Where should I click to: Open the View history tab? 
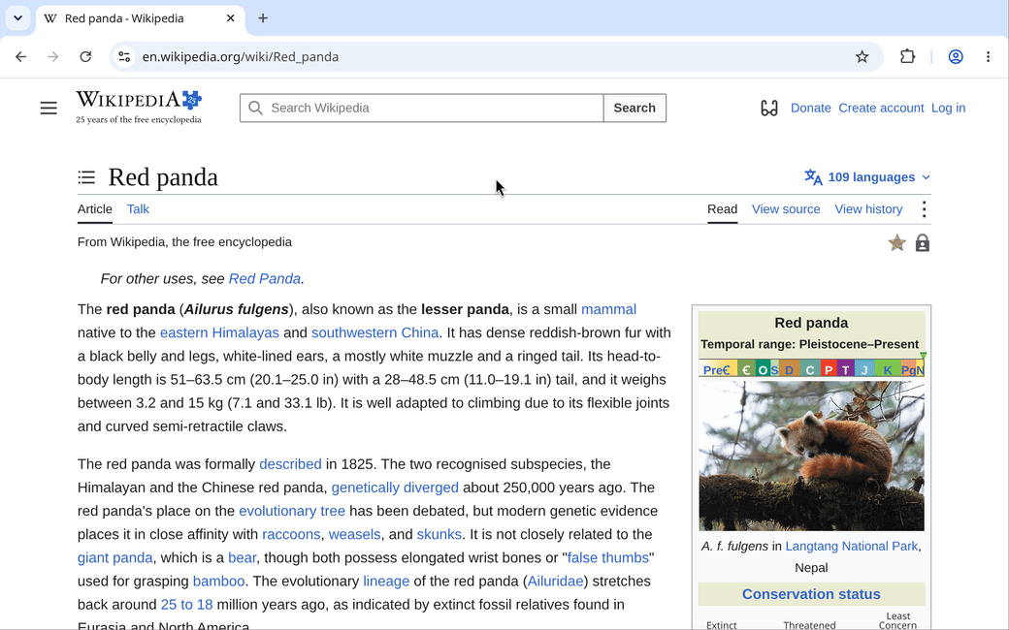tap(868, 209)
